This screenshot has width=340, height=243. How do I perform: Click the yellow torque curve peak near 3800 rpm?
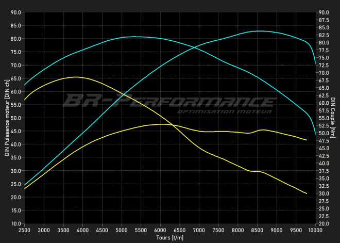pos(75,77)
